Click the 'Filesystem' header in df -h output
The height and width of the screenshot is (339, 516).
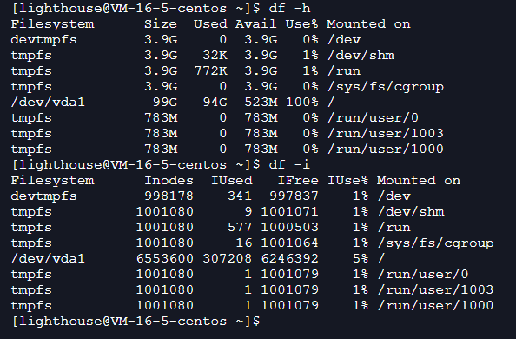point(53,24)
